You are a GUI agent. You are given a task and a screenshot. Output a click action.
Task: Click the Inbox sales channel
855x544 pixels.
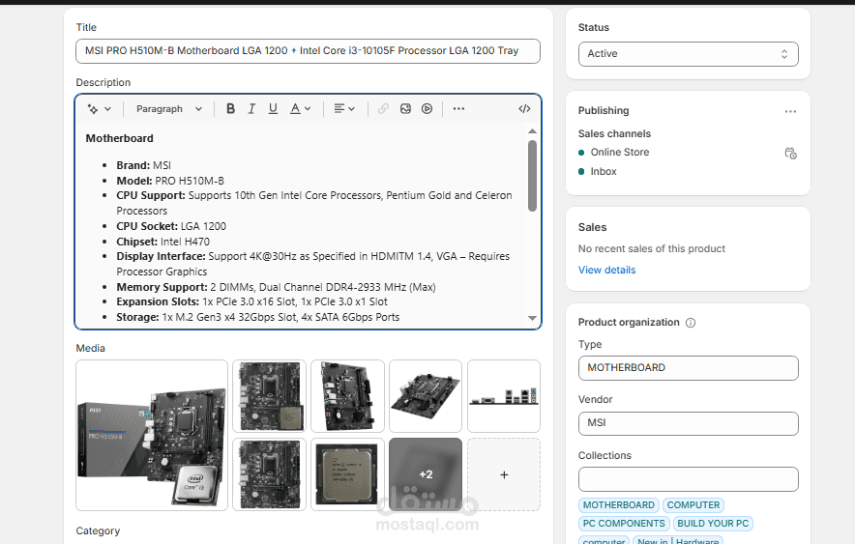(x=604, y=172)
